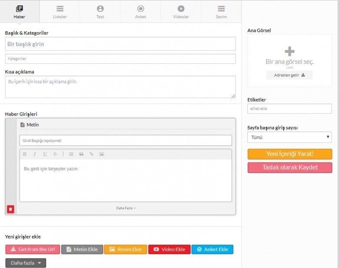The width and height of the screenshot is (339, 268).
Task: Open the Listeler tab
Action: point(60,11)
